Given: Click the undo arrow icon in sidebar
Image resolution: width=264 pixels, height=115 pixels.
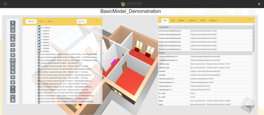Looking at the screenshot, I should (13, 64).
